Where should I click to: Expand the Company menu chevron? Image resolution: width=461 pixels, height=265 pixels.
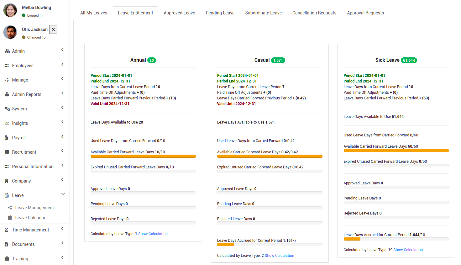pyautogui.click(x=62, y=180)
